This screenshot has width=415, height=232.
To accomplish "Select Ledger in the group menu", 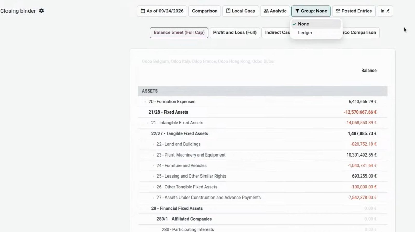I will point(316,33).
